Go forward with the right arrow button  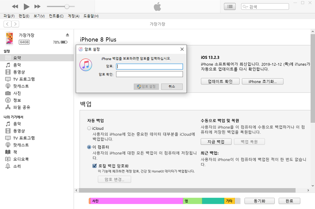(15, 24)
